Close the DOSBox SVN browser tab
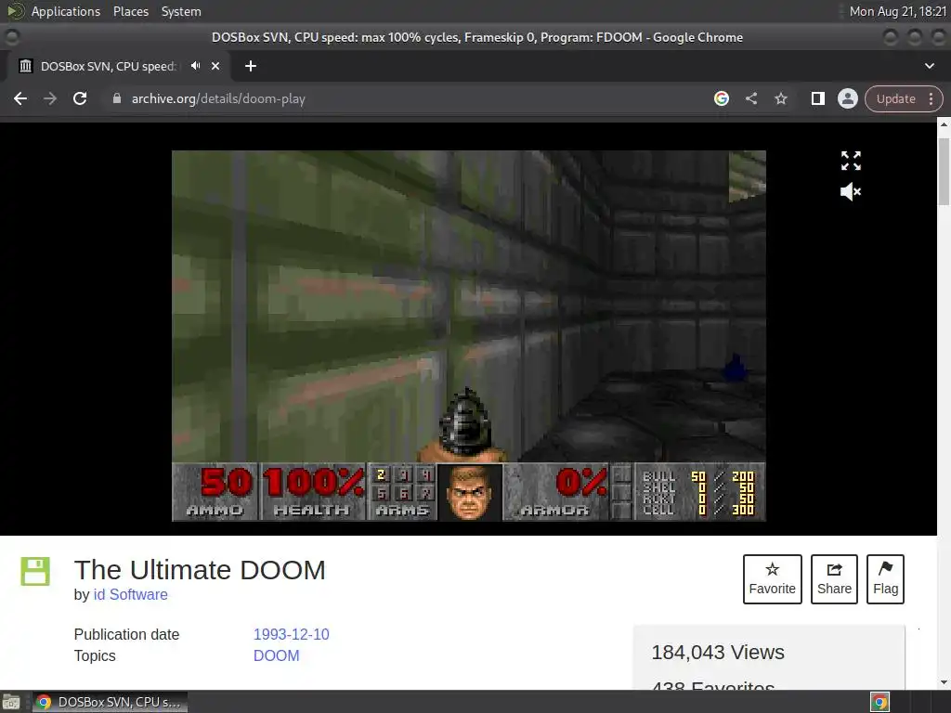This screenshot has width=951, height=713. pos(215,66)
